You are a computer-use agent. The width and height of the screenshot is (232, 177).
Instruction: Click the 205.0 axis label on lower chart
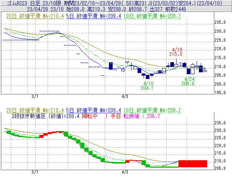[220, 168]
